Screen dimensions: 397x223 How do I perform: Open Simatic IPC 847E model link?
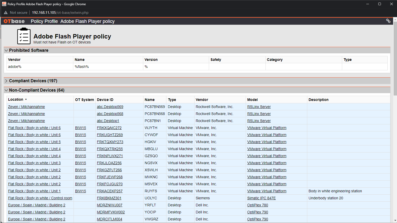click(x=261, y=198)
